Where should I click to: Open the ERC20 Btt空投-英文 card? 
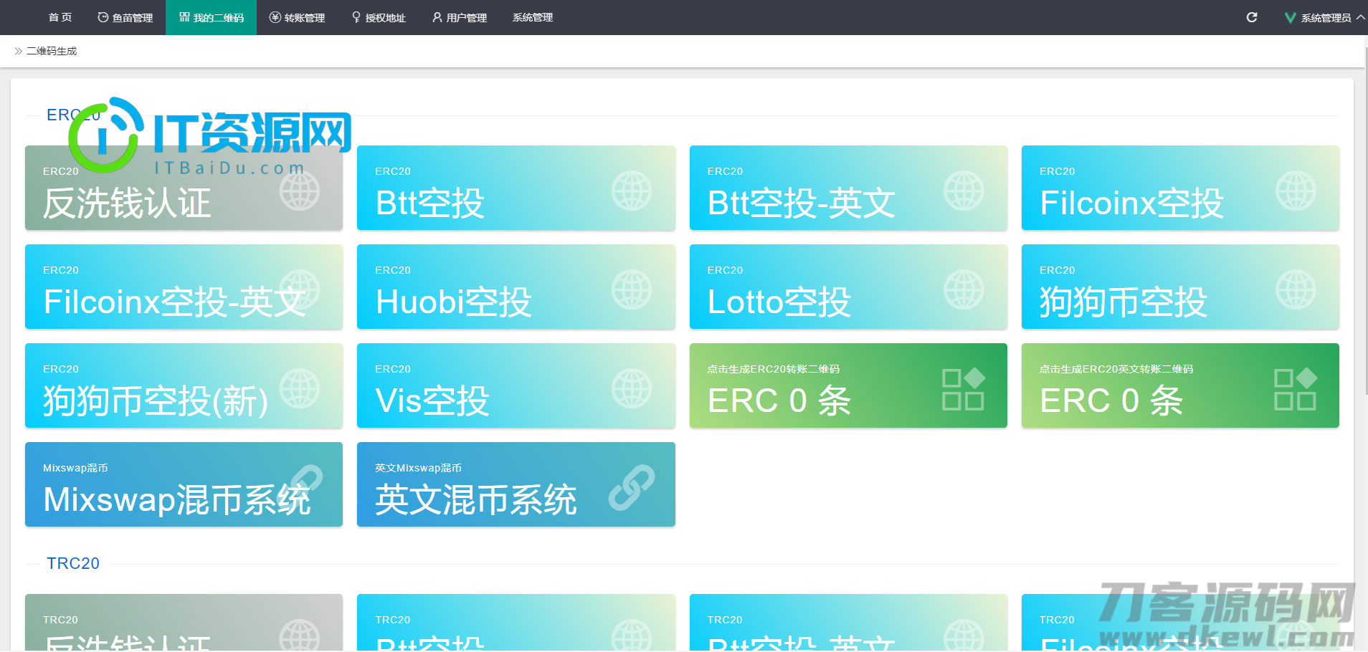click(x=848, y=188)
